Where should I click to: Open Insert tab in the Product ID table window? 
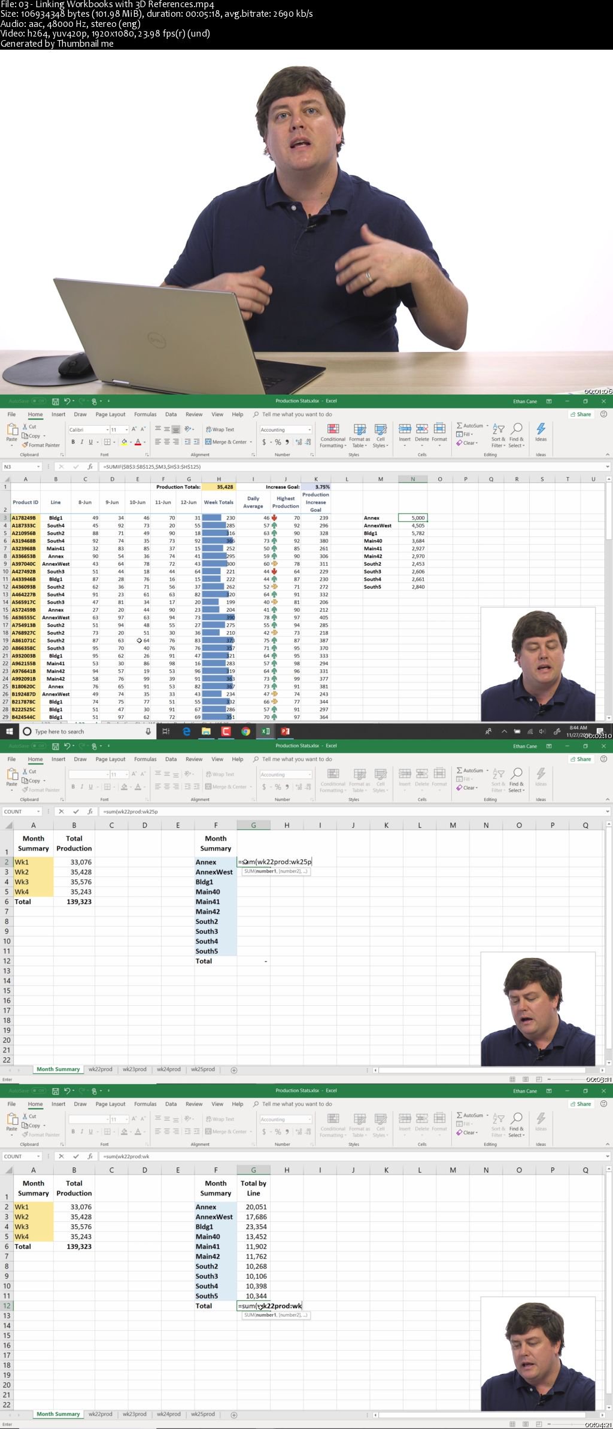tap(58, 414)
